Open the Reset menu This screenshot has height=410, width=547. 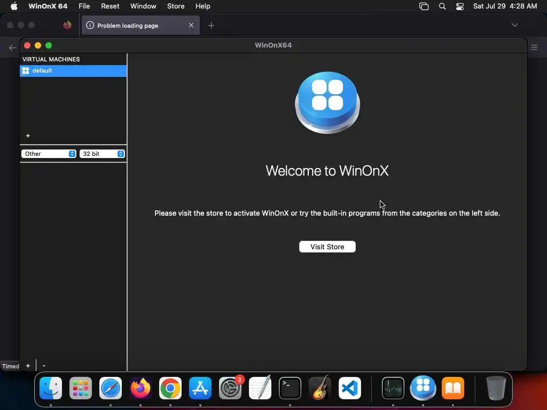pyautogui.click(x=110, y=6)
